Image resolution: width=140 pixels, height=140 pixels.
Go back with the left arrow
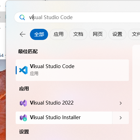coord(23,34)
